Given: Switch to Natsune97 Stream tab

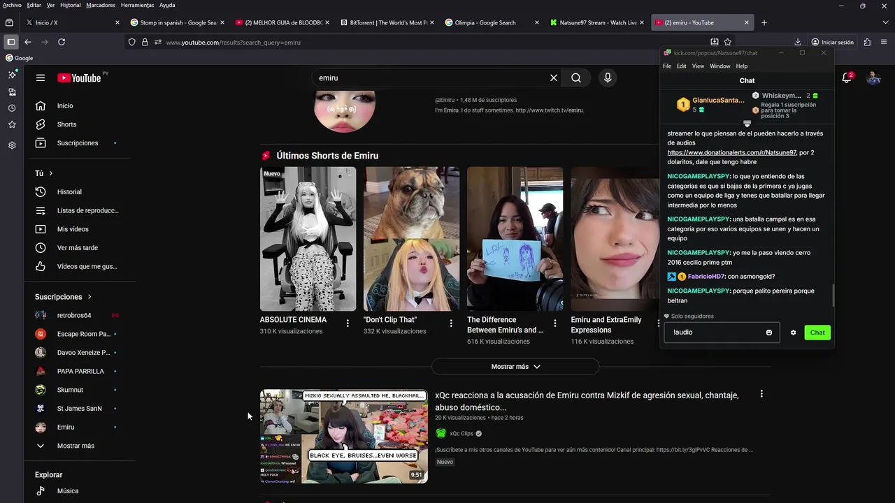Looking at the screenshot, I should pyautogui.click(x=597, y=22).
